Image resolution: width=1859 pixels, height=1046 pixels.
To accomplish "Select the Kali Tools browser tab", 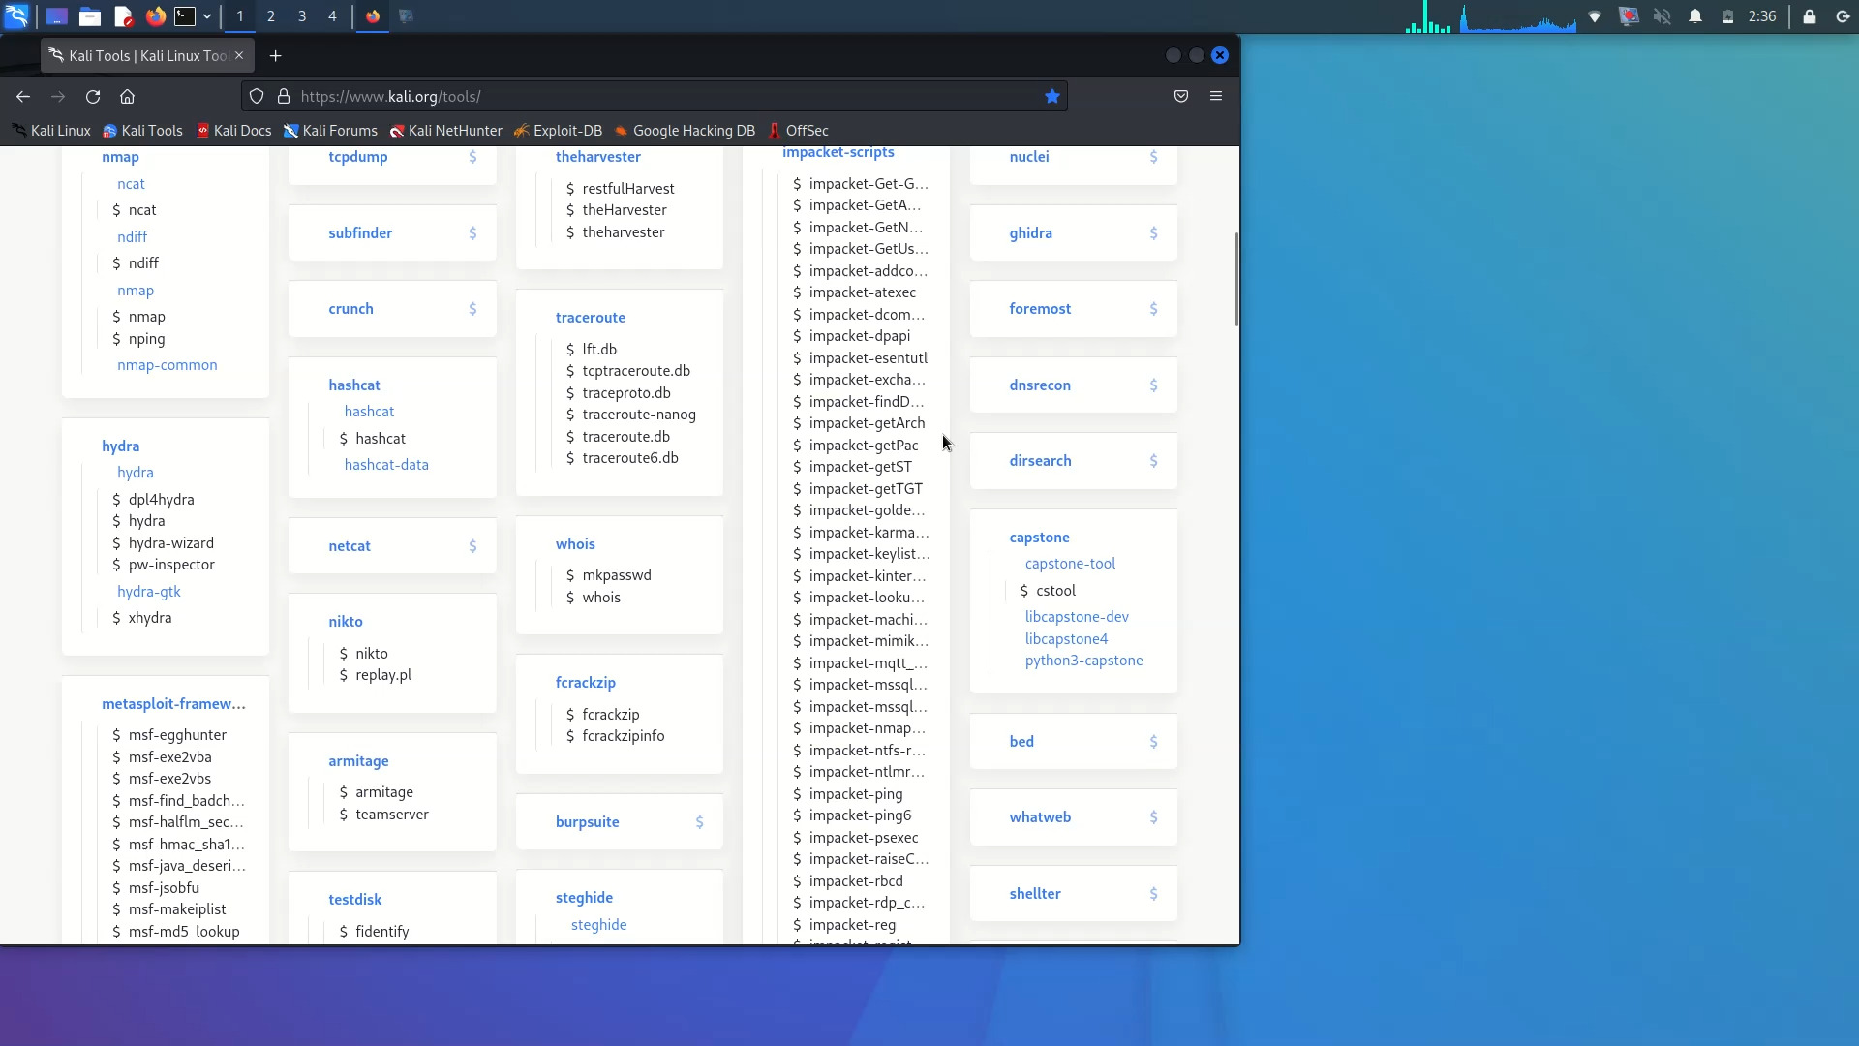I will click(143, 55).
